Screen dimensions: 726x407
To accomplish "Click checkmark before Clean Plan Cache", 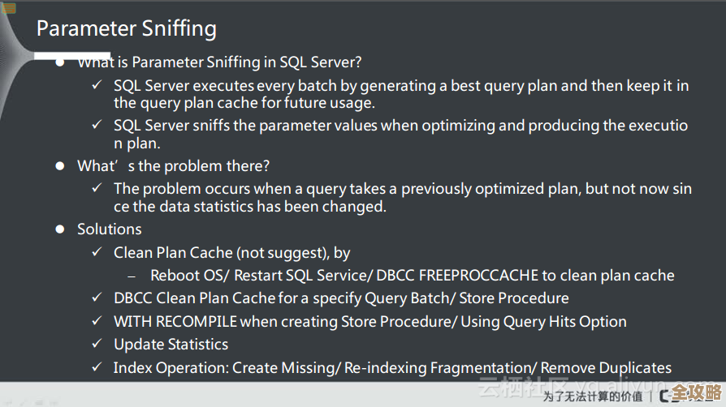I will (97, 253).
